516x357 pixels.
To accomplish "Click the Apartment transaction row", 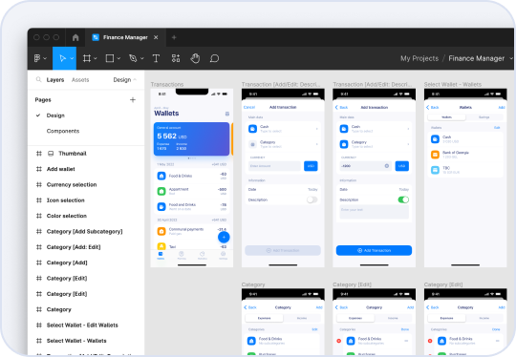I will (x=191, y=191).
